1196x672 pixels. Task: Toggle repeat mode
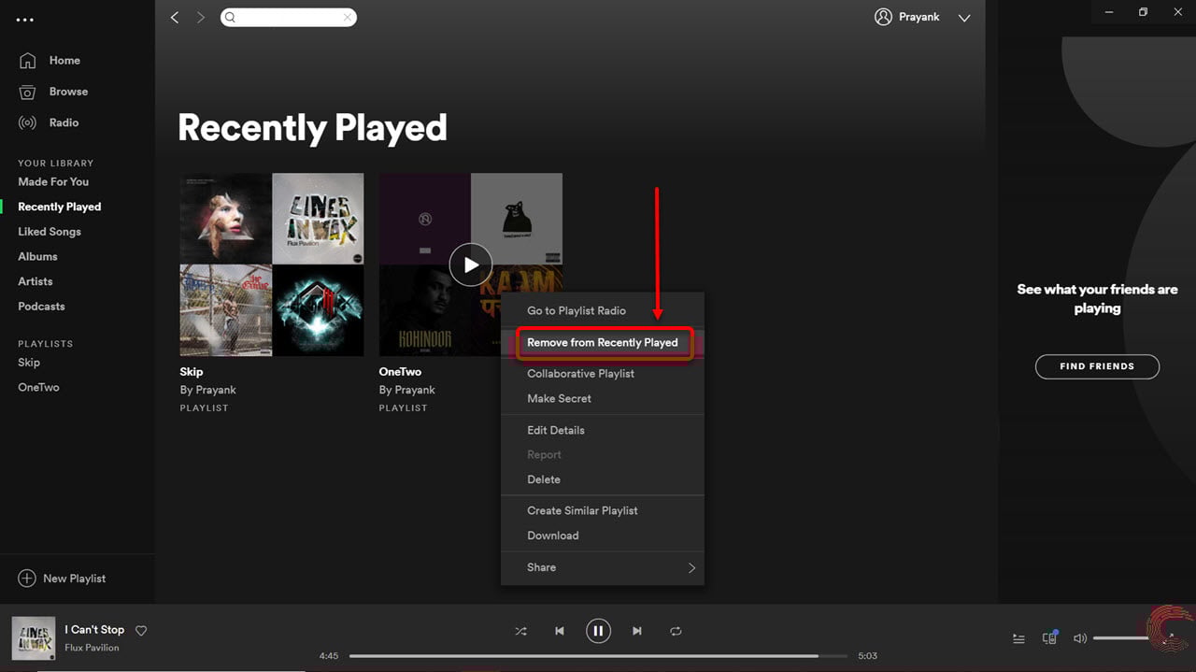(x=676, y=632)
